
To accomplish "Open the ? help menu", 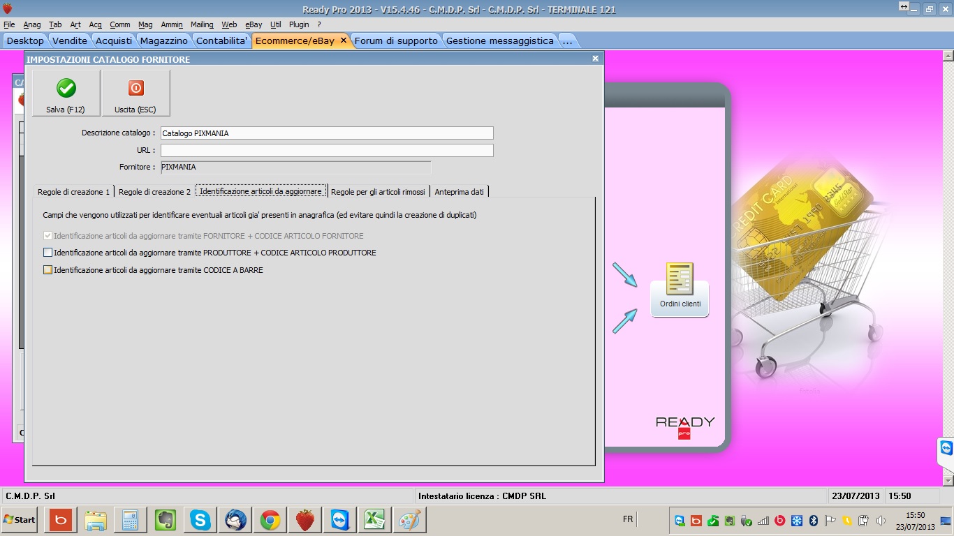I will (x=319, y=24).
